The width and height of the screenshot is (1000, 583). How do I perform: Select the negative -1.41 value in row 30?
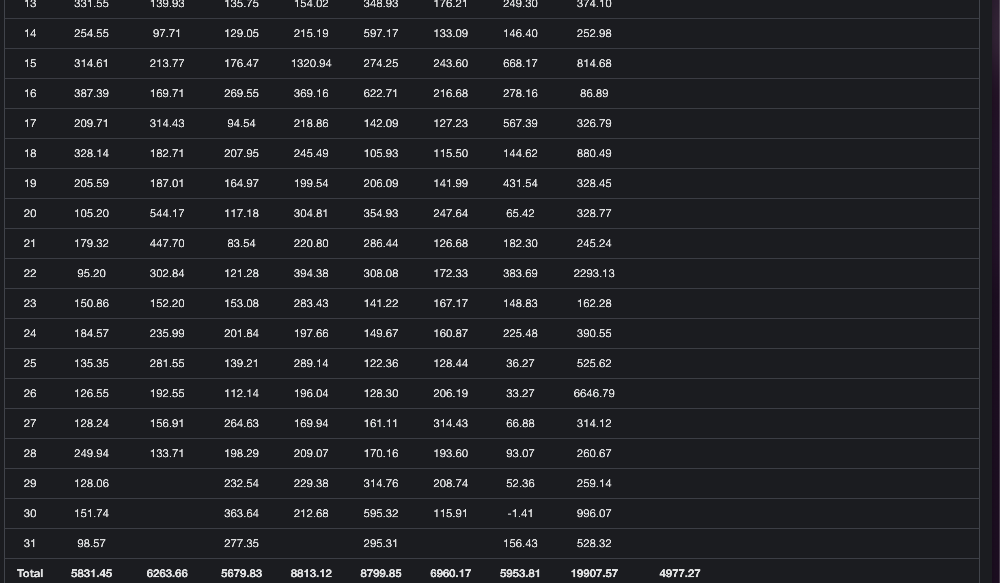click(x=520, y=514)
